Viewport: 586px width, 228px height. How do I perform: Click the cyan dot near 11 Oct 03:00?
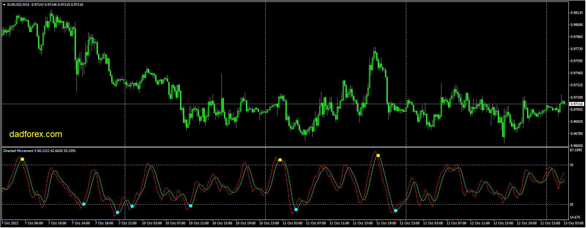click(x=296, y=210)
